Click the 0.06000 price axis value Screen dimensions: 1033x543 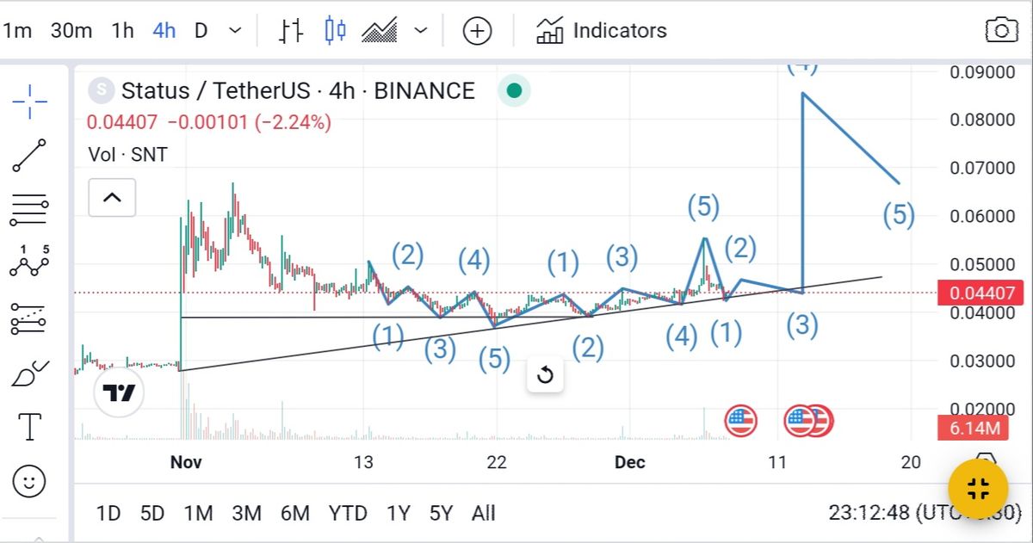[982, 216]
